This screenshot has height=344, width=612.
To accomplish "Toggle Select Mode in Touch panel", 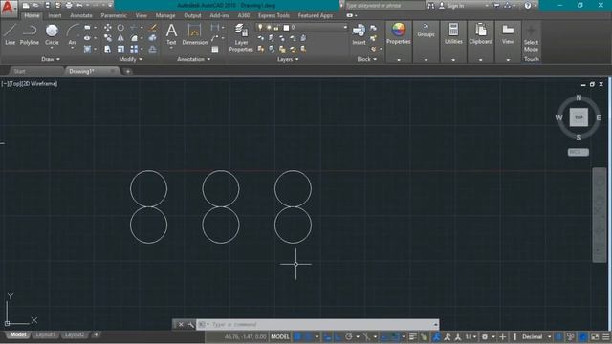I will coord(531,38).
